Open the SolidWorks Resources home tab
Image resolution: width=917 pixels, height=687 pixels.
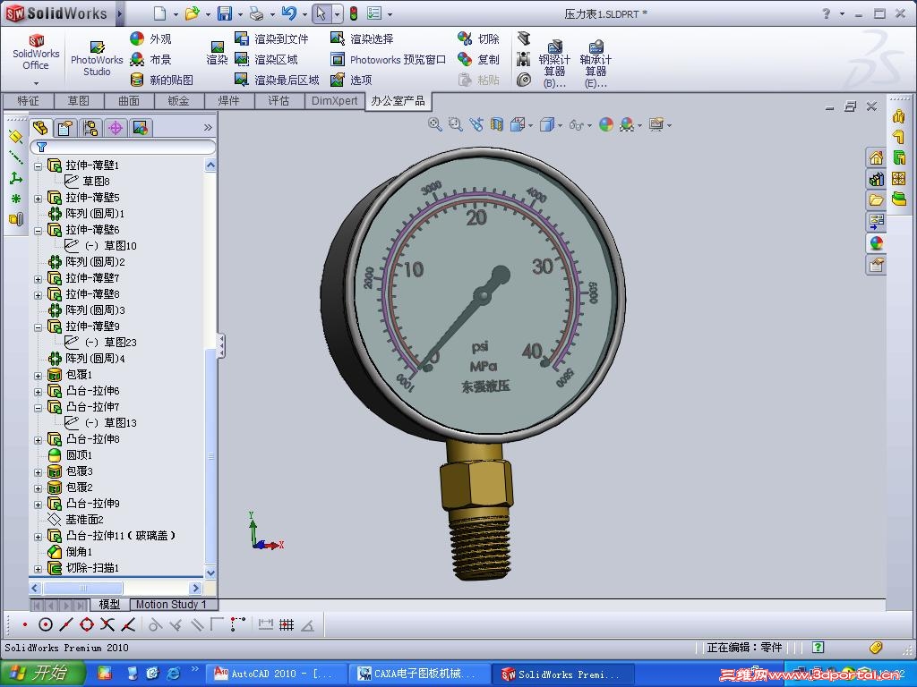click(x=876, y=157)
